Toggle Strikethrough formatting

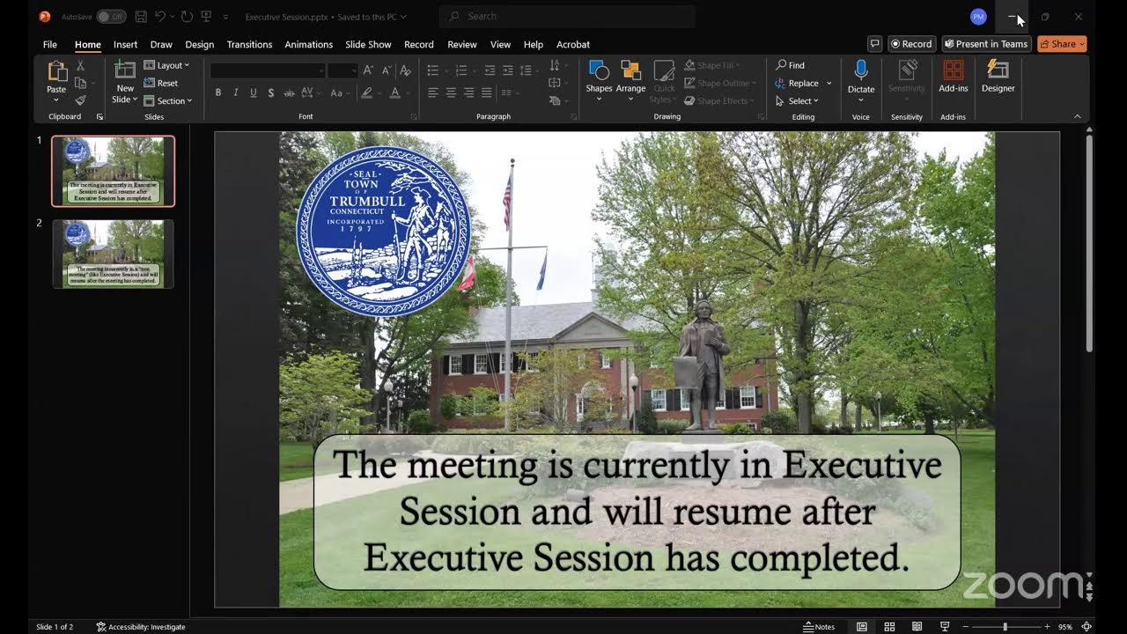tap(288, 92)
